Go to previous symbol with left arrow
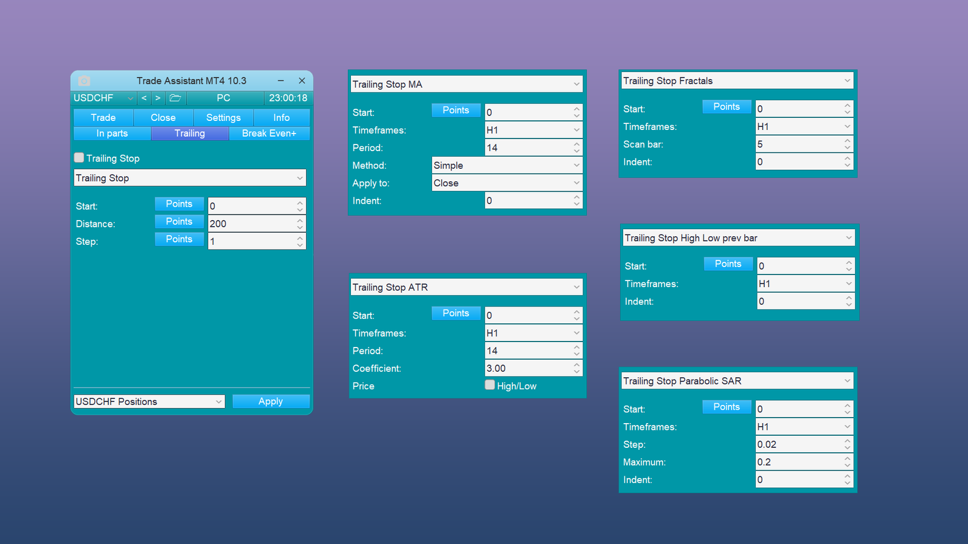Viewport: 968px width, 544px height. click(144, 98)
